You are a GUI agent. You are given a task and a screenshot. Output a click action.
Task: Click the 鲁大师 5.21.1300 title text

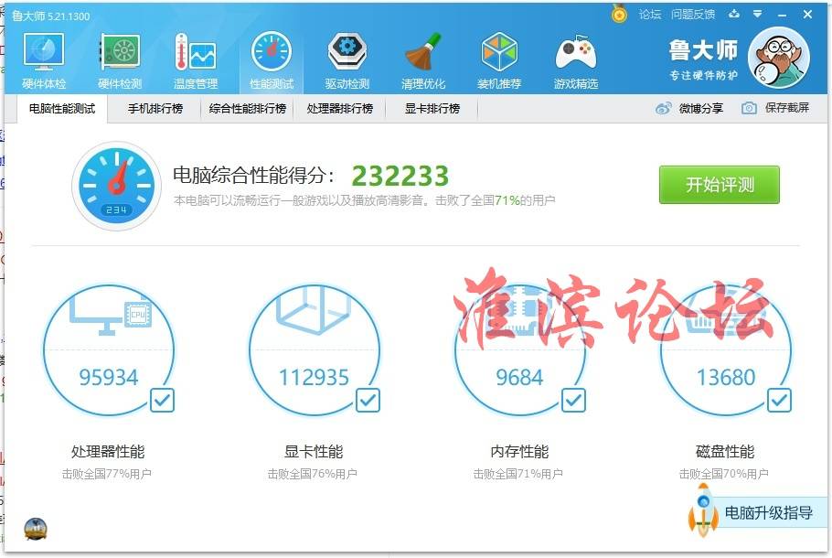coord(51,16)
